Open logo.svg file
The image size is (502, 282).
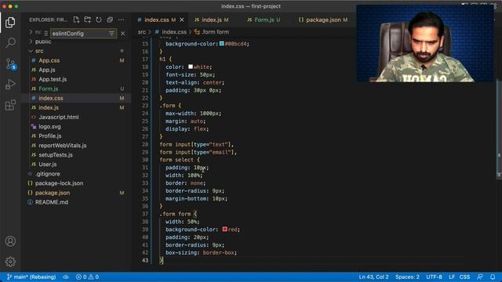[49, 127]
